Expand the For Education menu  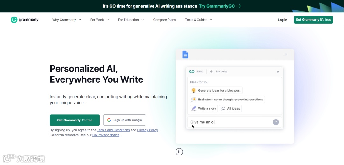point(131,20)
